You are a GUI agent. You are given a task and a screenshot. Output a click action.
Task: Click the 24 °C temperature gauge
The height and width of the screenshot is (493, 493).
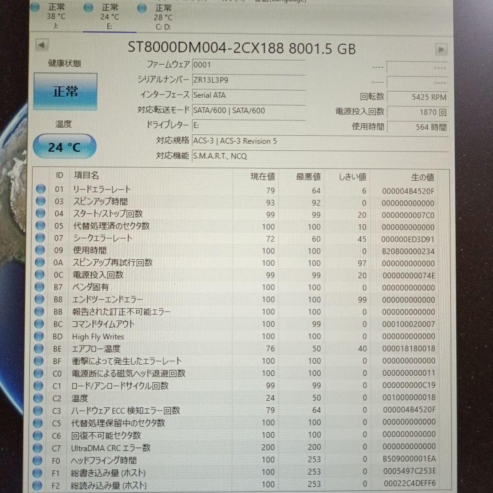coord(64,147)
